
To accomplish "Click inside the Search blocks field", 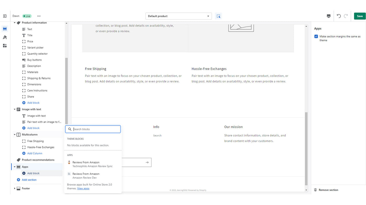I will pyautogui.click(x=93, y=129).
